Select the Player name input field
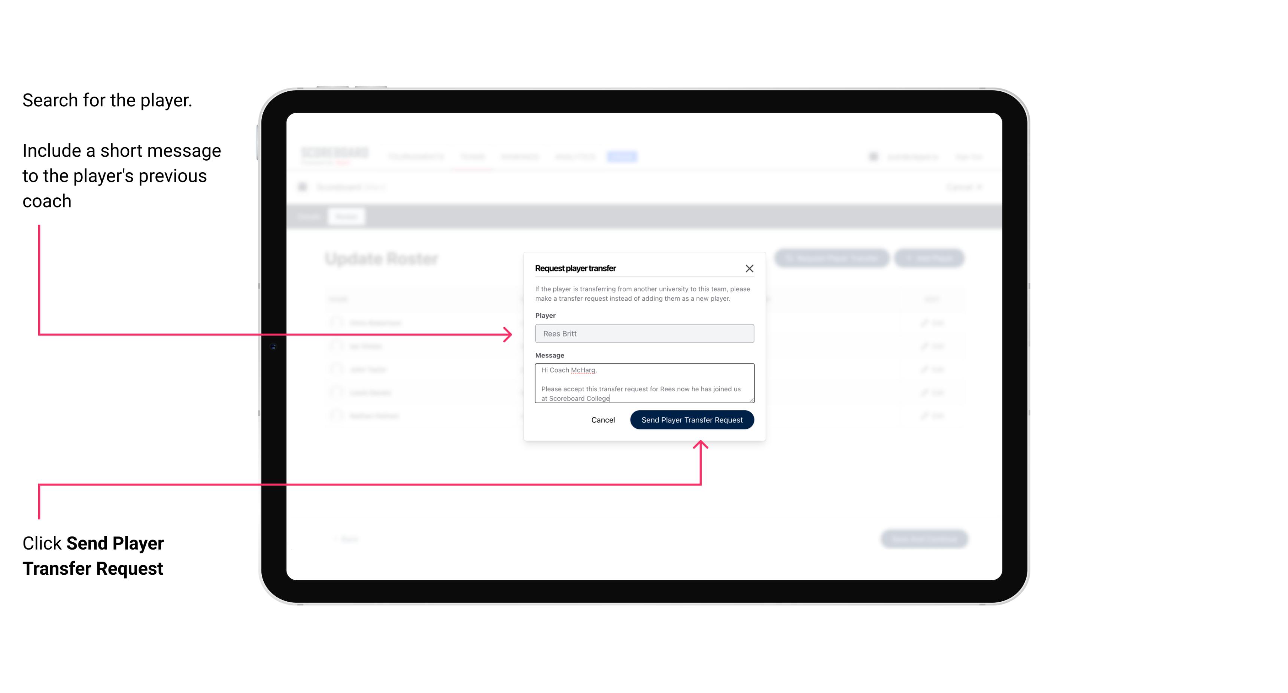Image resolution: width=1288 pixels, height=693 pixels. [643, 334]
